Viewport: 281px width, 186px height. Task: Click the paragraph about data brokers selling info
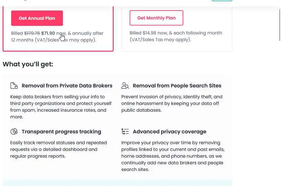pyautogui.click(x=61, y=107)
